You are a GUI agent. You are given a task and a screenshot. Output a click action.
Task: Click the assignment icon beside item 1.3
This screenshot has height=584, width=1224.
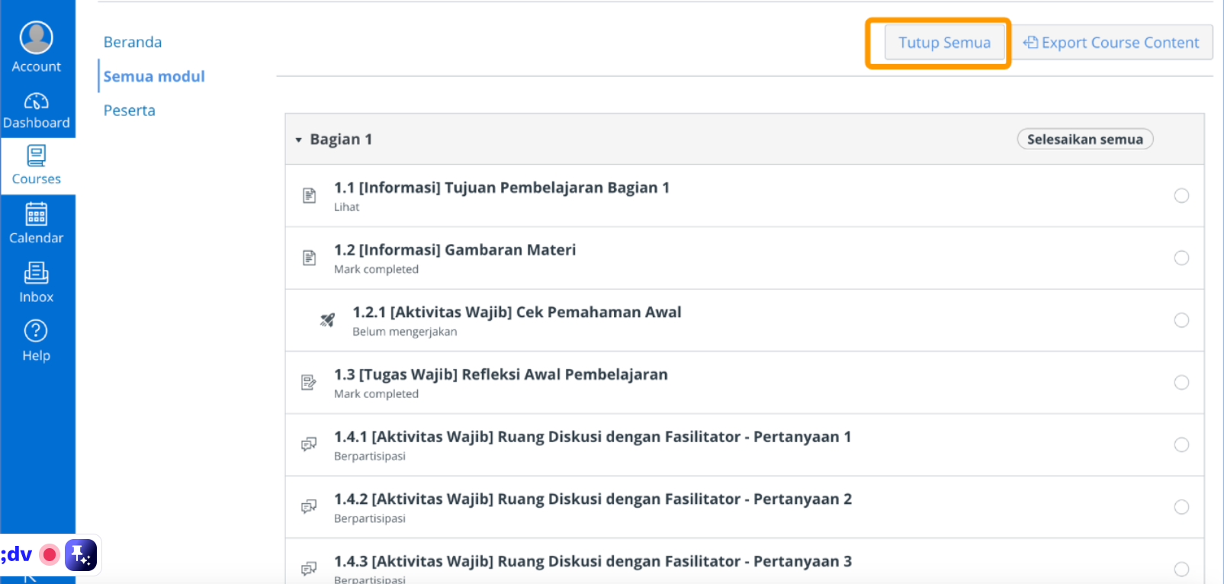tap(309, 383)
